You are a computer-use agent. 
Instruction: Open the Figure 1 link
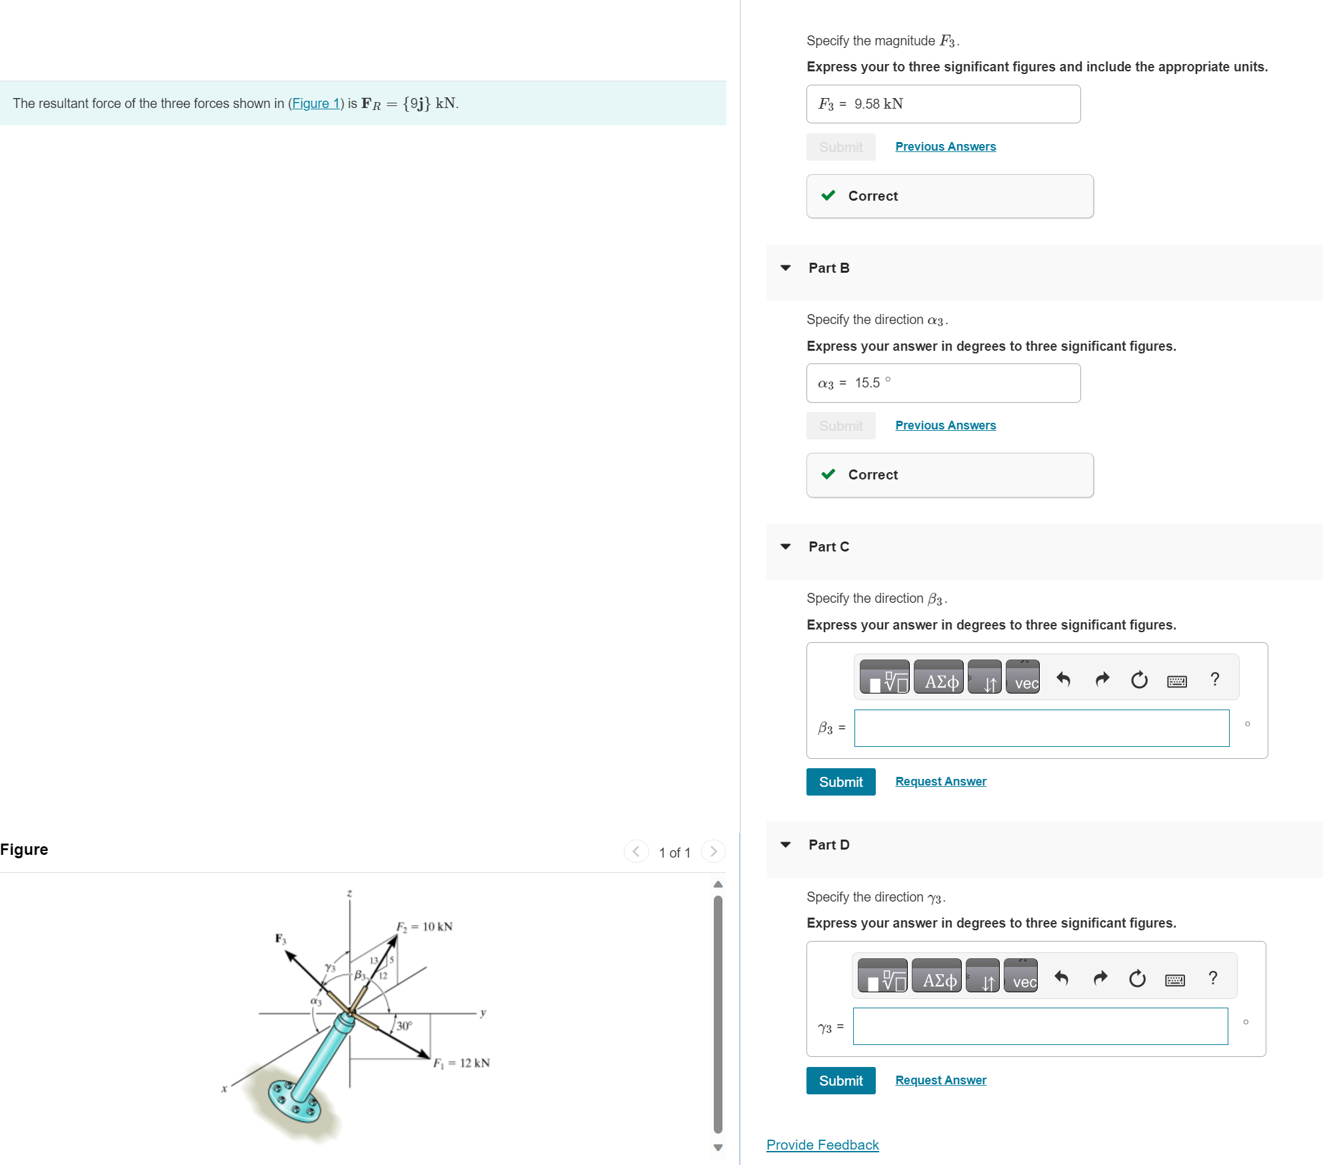[x=315, y=103]
